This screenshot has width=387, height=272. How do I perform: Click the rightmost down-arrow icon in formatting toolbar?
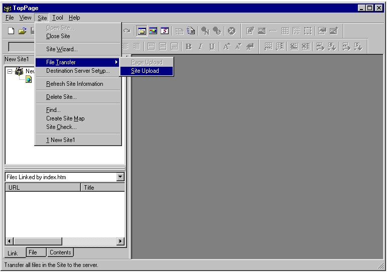(357, 46)
